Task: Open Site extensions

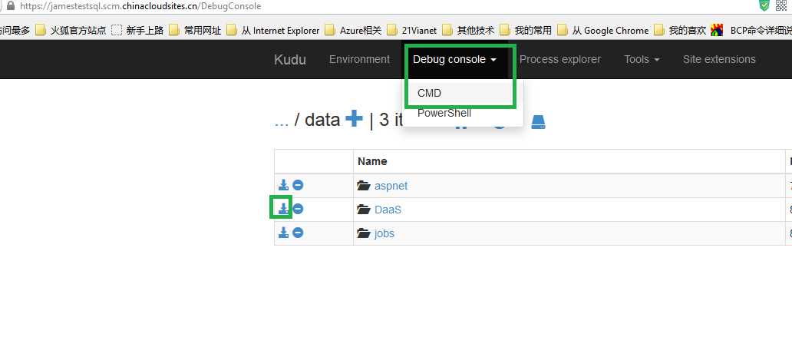Action: tap(719, 59)
